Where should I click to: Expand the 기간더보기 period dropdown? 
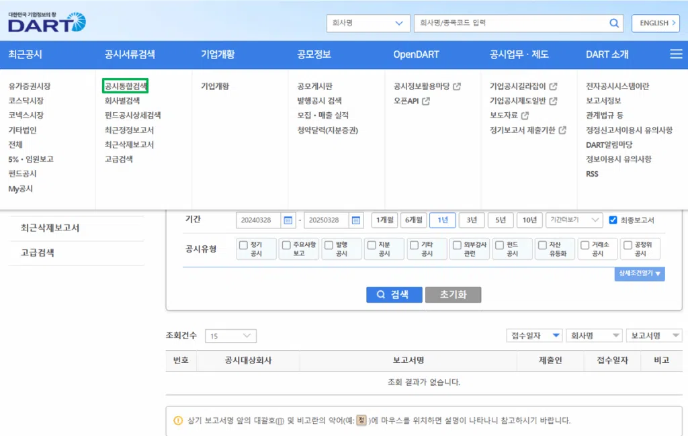(x=575, y=219)
